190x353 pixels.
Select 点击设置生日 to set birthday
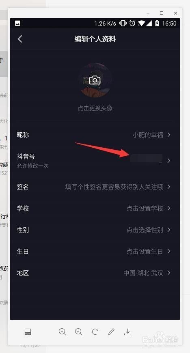click(x=145, y=252)
